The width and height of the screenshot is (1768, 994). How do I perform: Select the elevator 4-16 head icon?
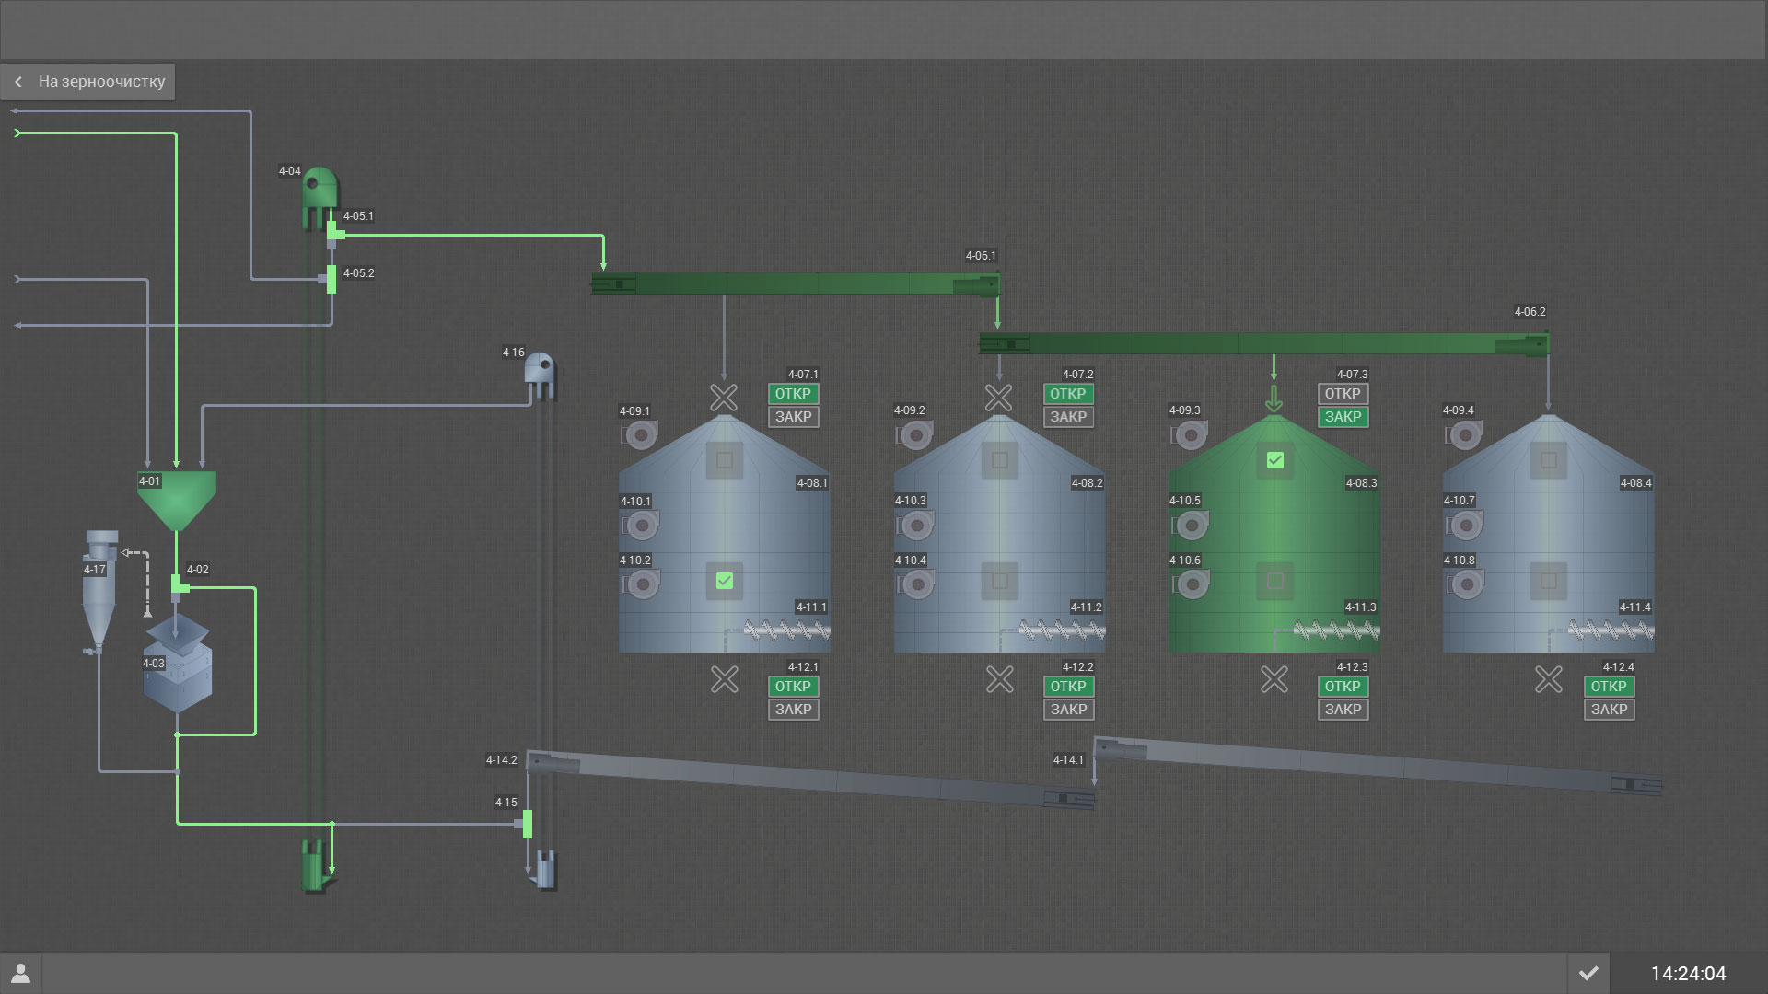(540, 370)
